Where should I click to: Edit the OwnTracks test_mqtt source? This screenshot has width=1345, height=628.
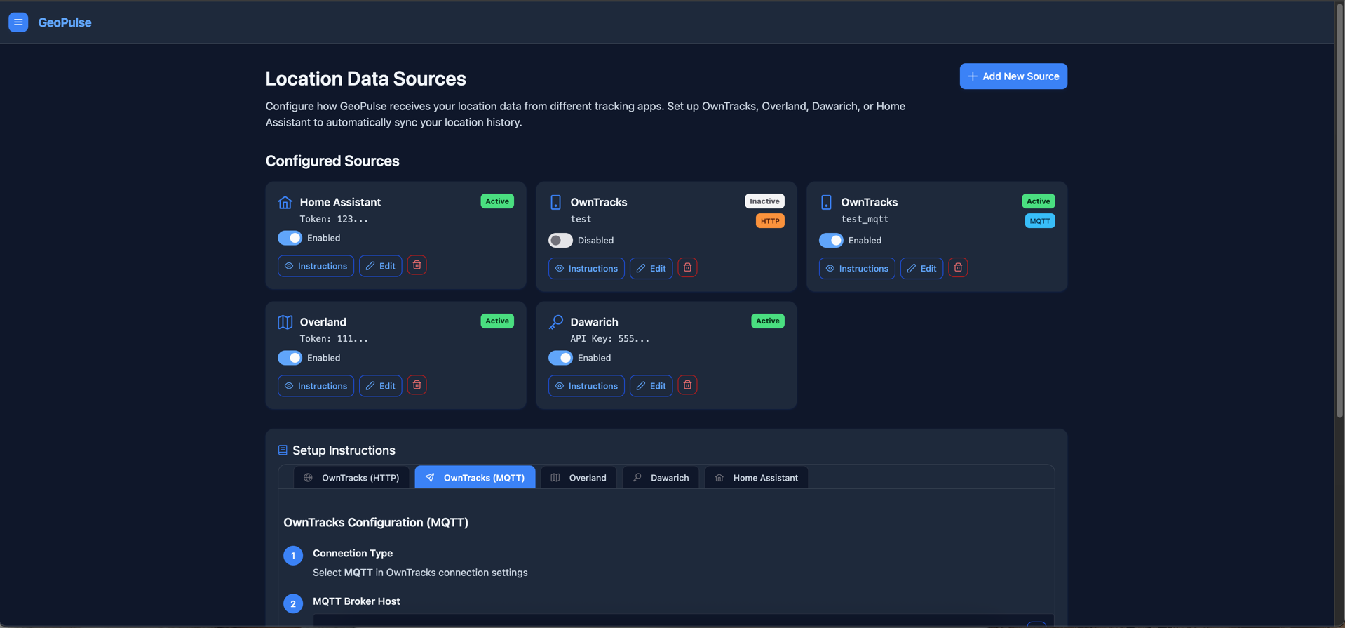click(x=922, y=268)
